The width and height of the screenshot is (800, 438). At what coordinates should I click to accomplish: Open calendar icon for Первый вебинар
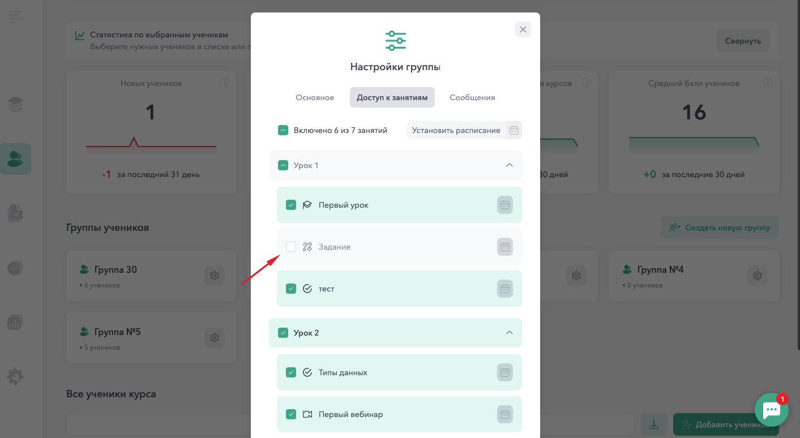pos(505,414)
